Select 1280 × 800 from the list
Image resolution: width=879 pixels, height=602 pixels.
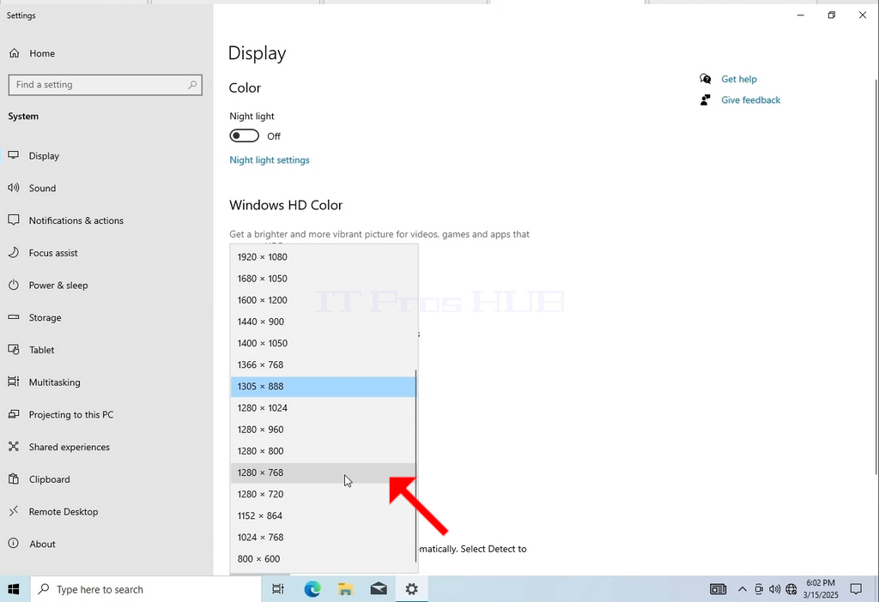point(324,451)
